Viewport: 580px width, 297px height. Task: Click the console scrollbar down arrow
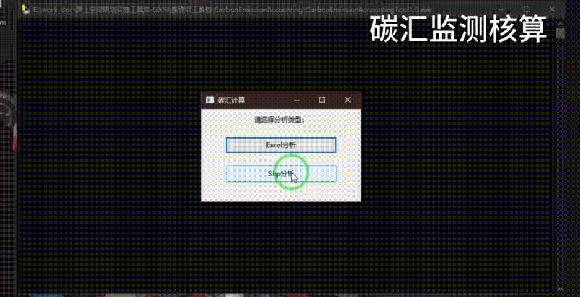560,289
